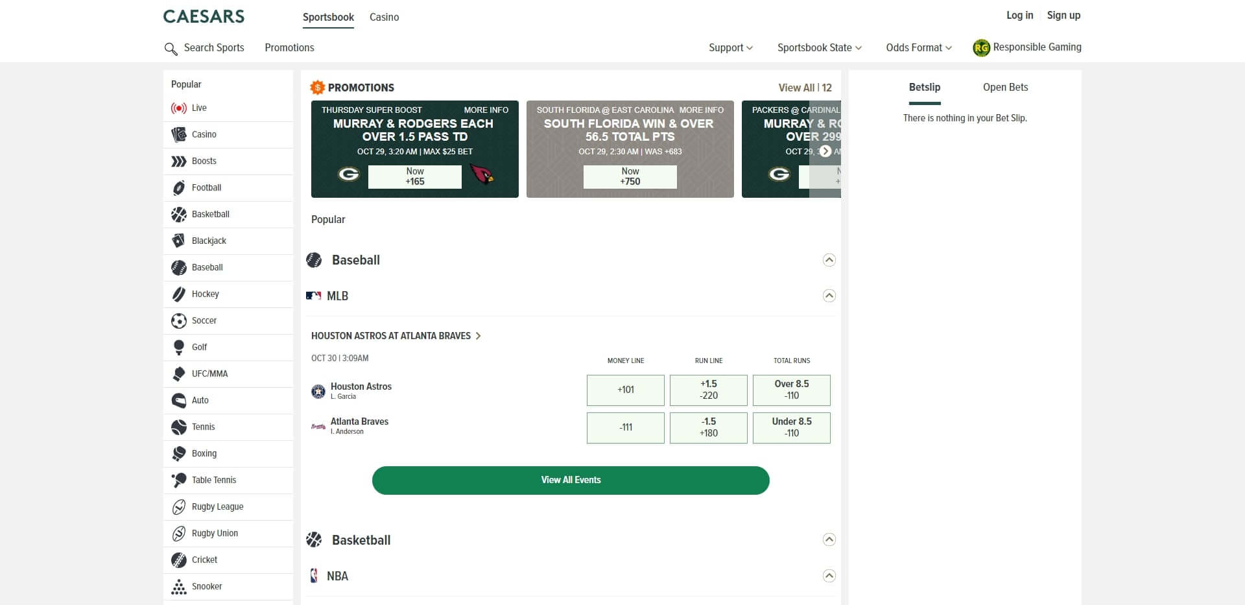
Task: Click the View All Events button
Action: tap(571, 480)
